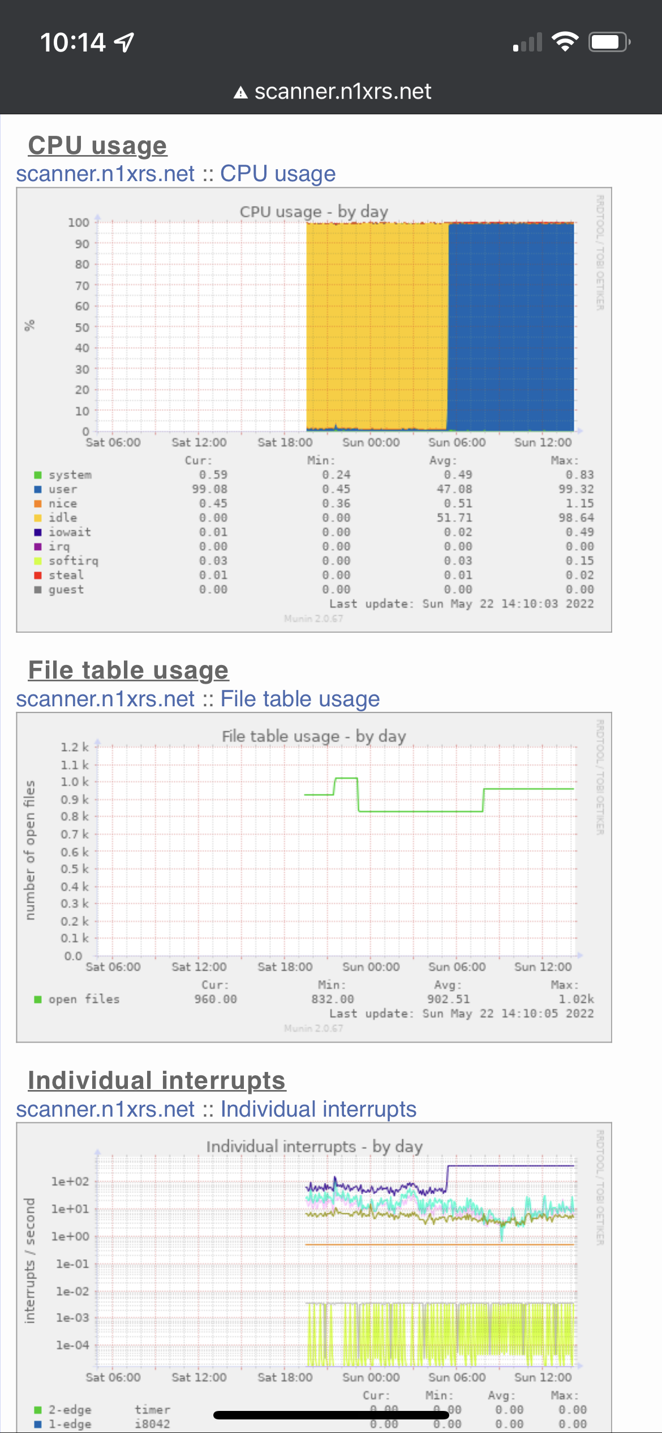The width and height of the screenshot is (662, 1433).
Task: Tap the red steal legend swatch
Action: [x=38, y=575]
